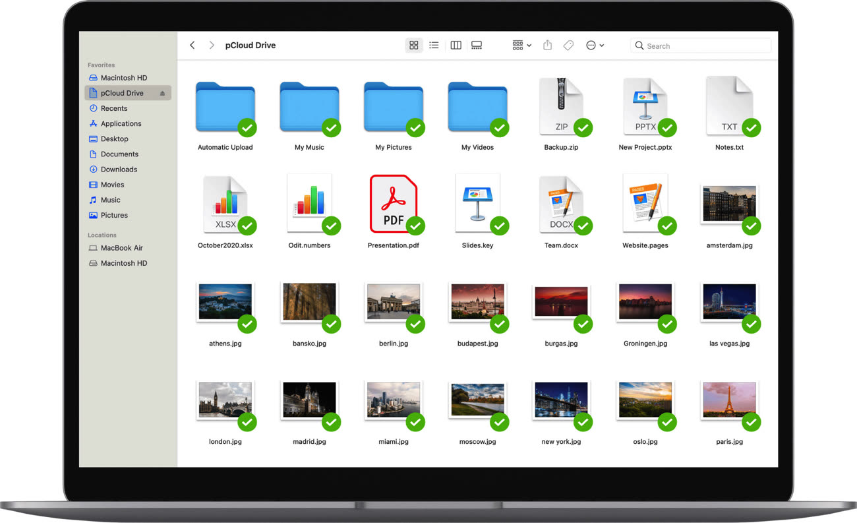Viewport: 857px width, 523px height.
Task: Switch to list view
Action: click(434, 46)
